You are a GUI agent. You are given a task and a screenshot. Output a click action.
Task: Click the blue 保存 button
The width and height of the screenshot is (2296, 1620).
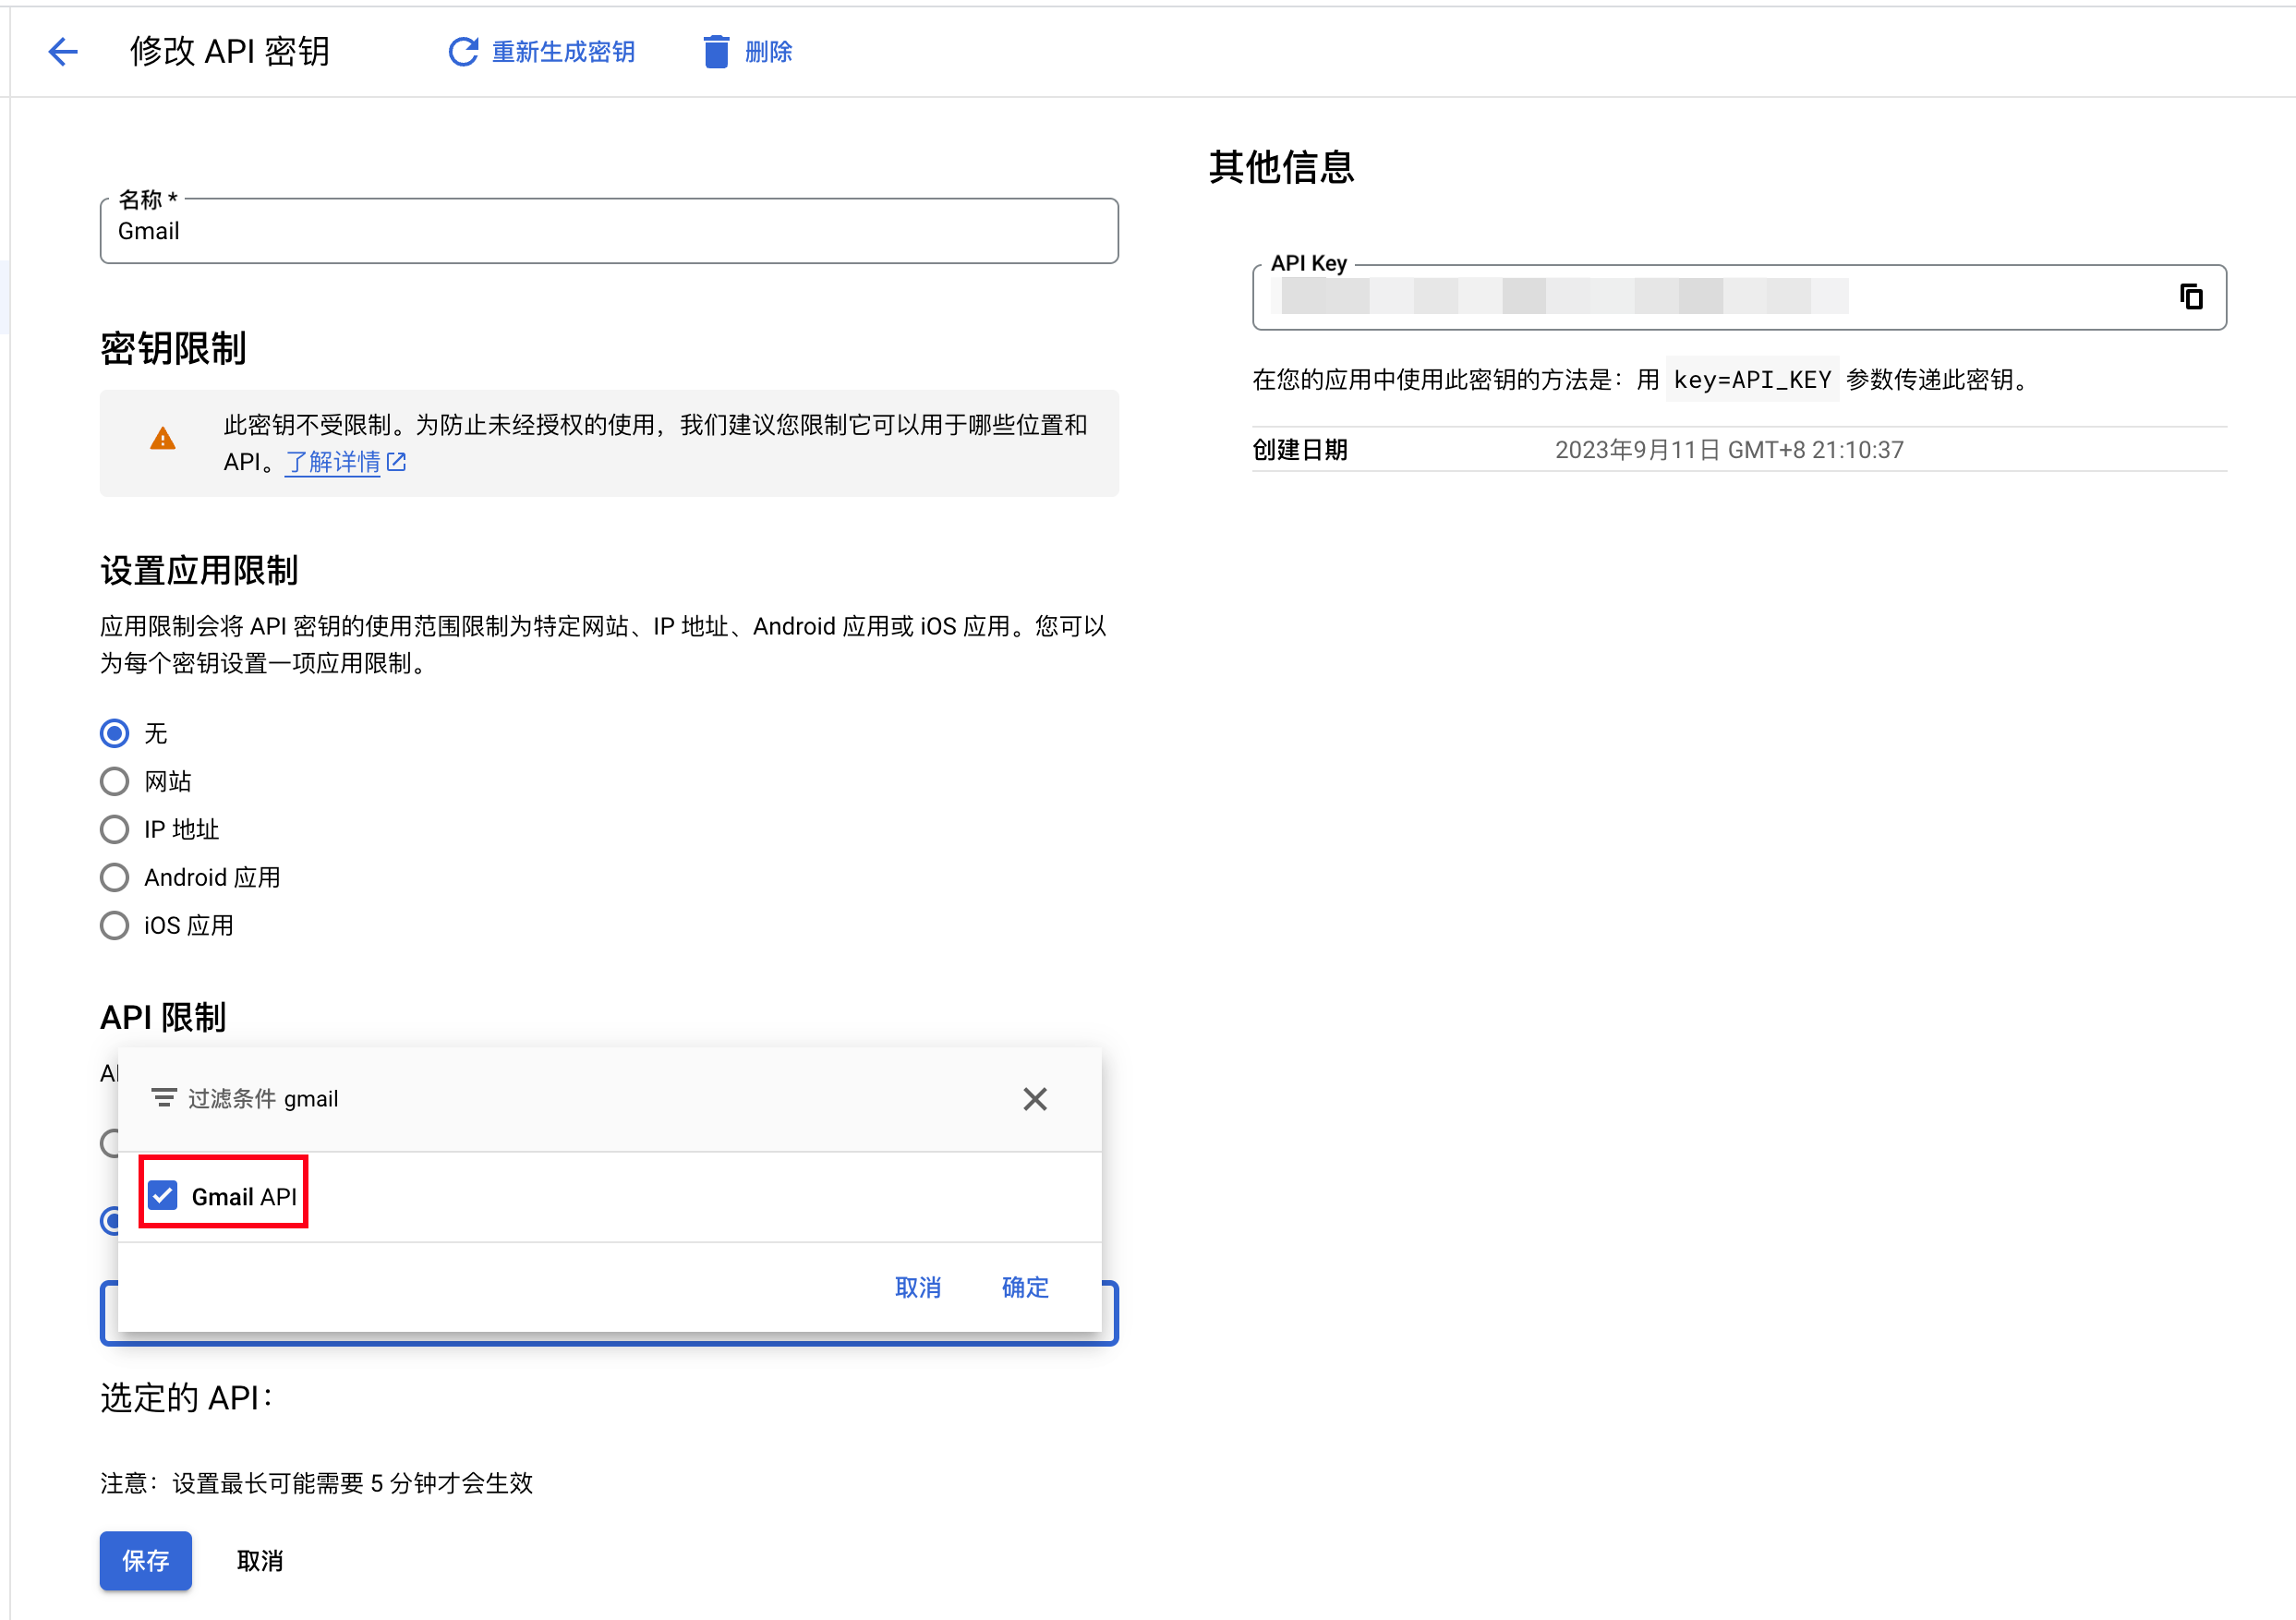pyautogui.click(x=145, y=1560)
